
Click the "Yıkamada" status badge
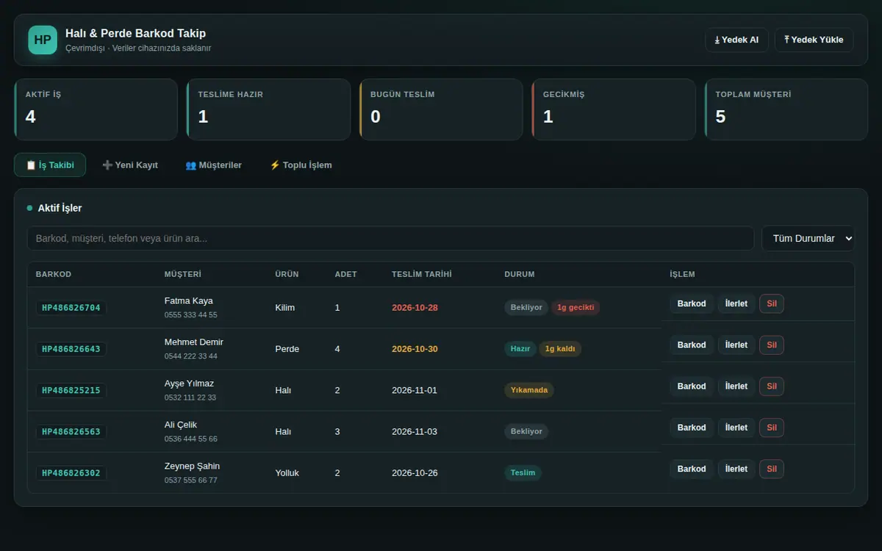pos(529,390)
